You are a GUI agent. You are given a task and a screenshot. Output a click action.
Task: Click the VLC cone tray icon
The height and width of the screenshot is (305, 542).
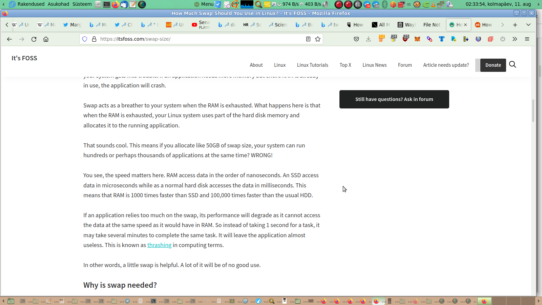pos(433,4)
